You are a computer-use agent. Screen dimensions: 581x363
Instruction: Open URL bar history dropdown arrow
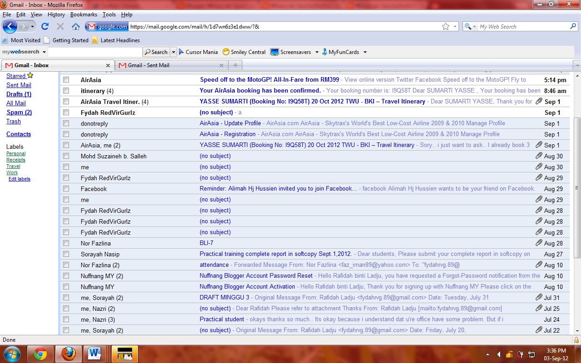pos(455,26)
